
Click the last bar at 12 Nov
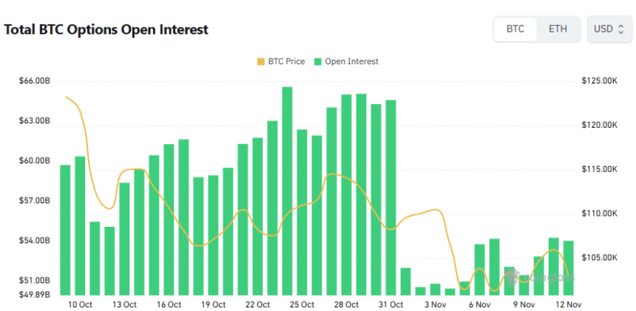coord(568,267)
